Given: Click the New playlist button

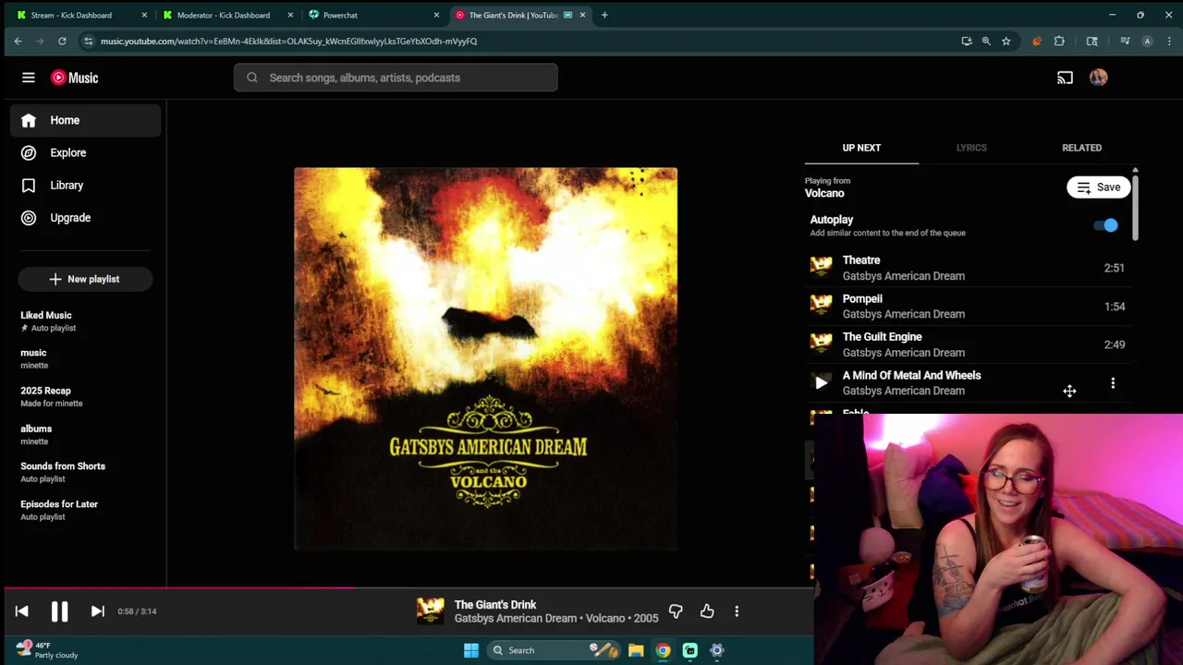Looking at the screenshot, I should point(85,279).
